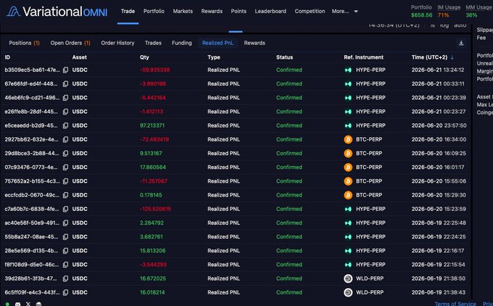Sort by Time (UTC+2) column arrow

point(452,57)
